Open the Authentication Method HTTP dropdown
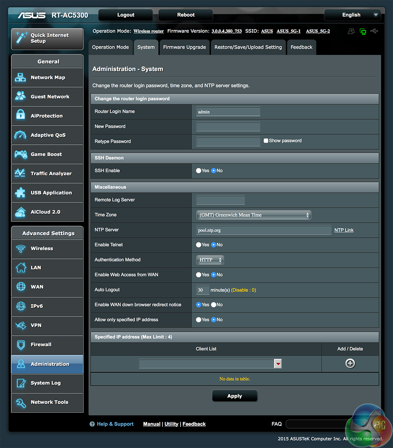The image size is (393, 448). pyautogui.click(x=210, y=260)
